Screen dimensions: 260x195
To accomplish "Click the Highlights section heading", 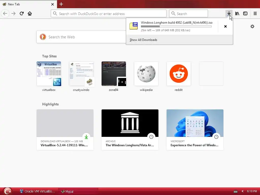I will click(x=51, y=104).
